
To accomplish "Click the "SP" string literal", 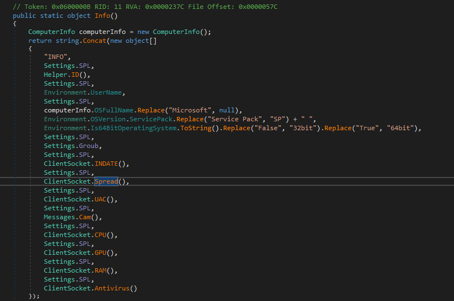I will tap(278, 119).
